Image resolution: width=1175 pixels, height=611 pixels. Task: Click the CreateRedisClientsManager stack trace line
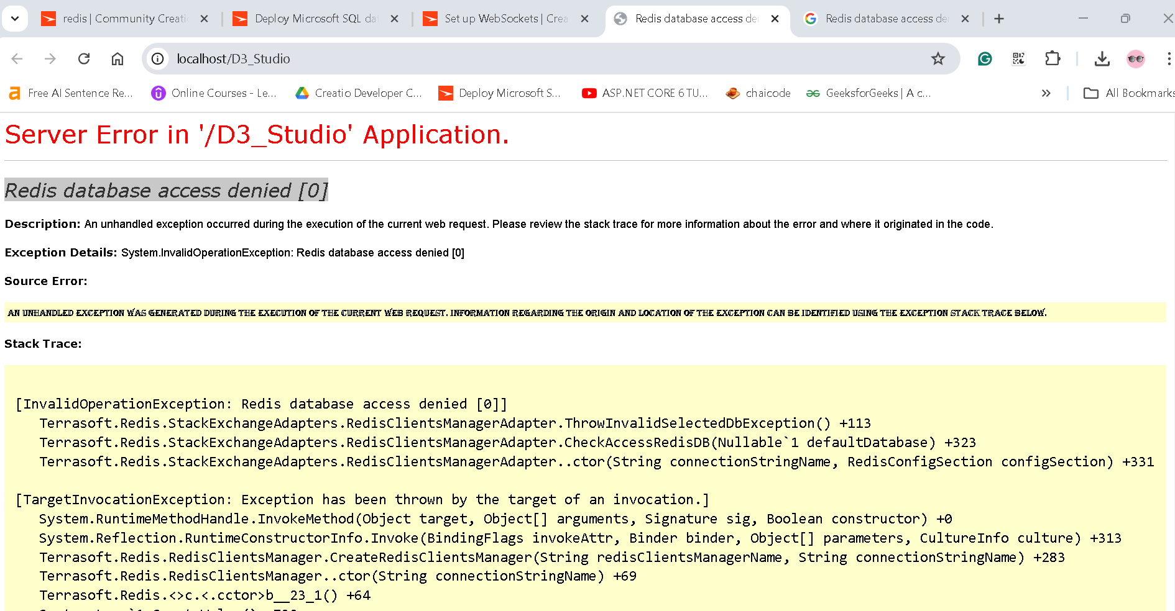pos(552,558)
